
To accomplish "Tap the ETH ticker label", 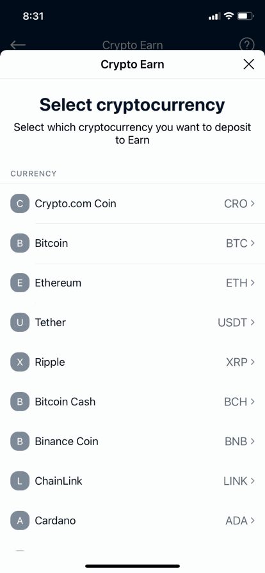I will [237, 283].
